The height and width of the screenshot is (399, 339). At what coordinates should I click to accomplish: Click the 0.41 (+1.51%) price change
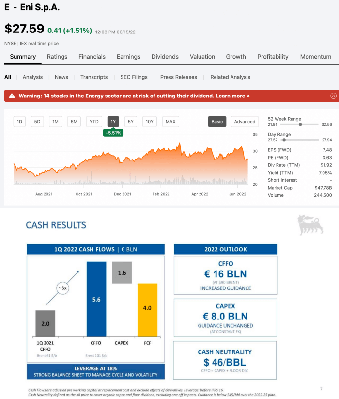click(x=70, y=31)
